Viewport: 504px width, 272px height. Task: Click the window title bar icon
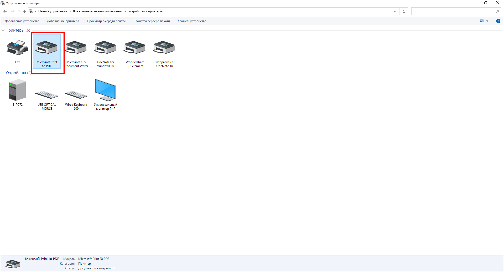[x=3, y=3]
